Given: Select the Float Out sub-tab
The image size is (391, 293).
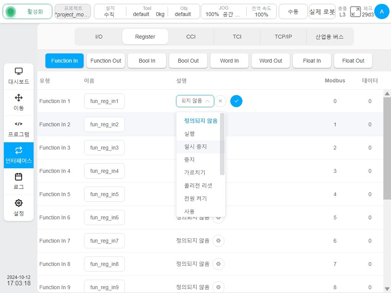Looking at the screenshot, I should [353, 61].
